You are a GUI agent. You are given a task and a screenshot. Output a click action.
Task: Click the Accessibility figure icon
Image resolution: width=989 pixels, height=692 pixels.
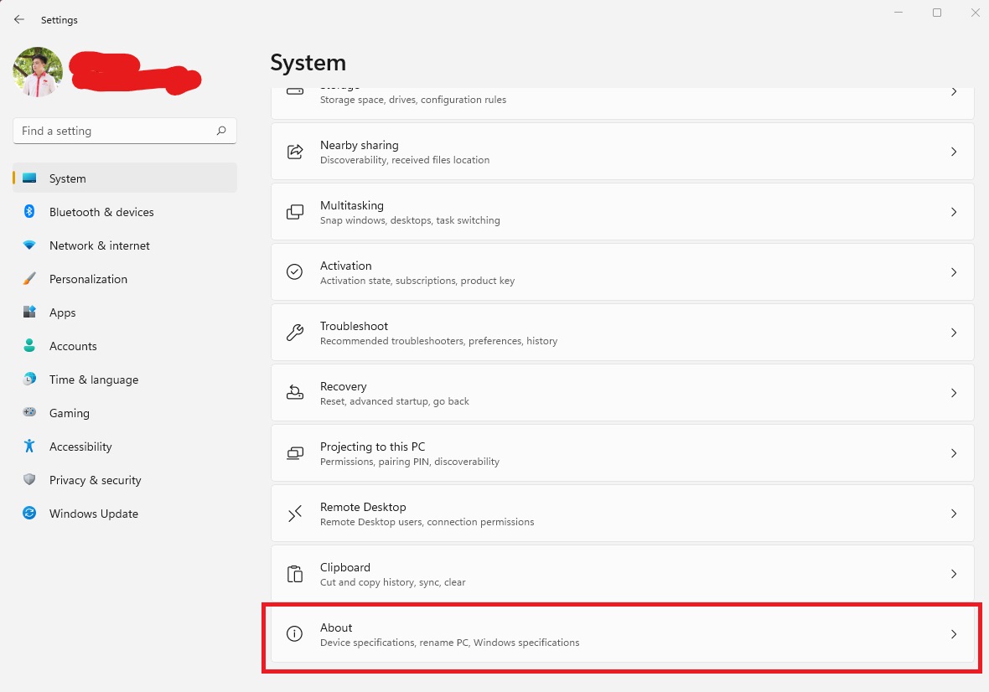tap(29, 447)
